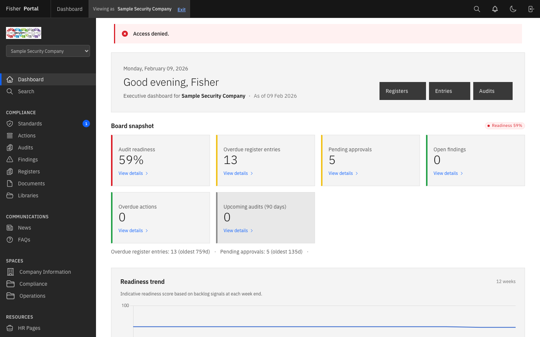Click the Entries button
The width and height of the screenshot is (540, 337).
click(449, 91)
